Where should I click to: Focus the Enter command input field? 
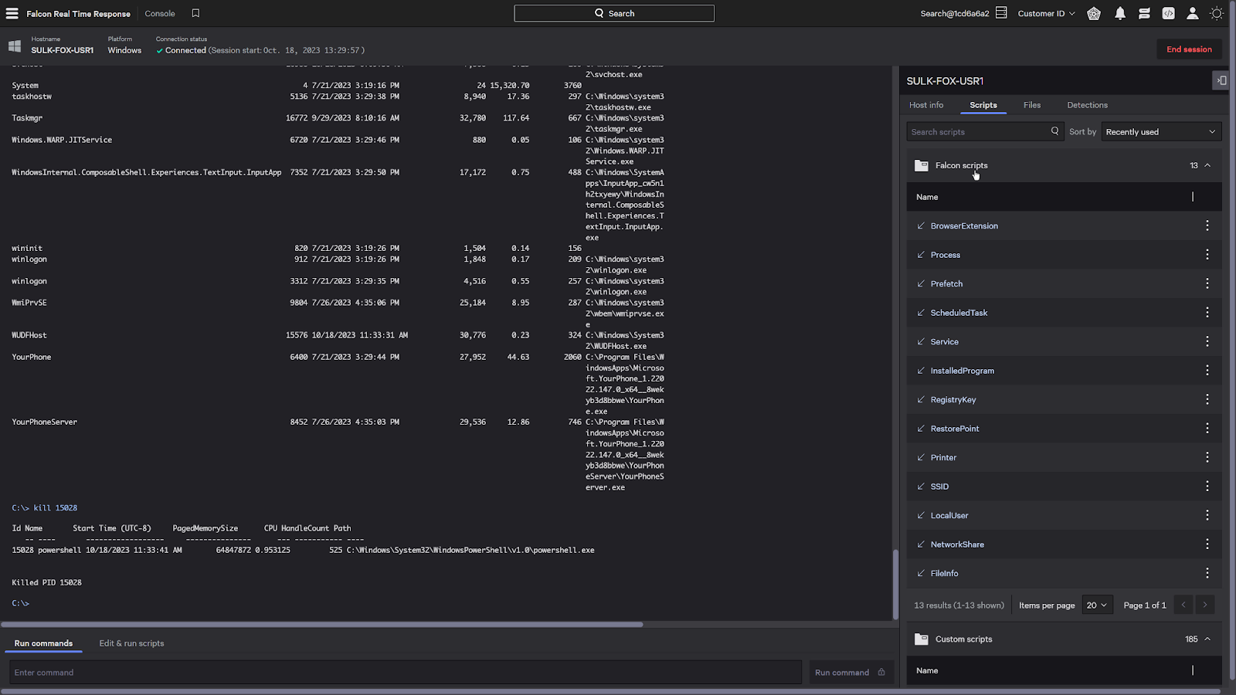[405, 673]
